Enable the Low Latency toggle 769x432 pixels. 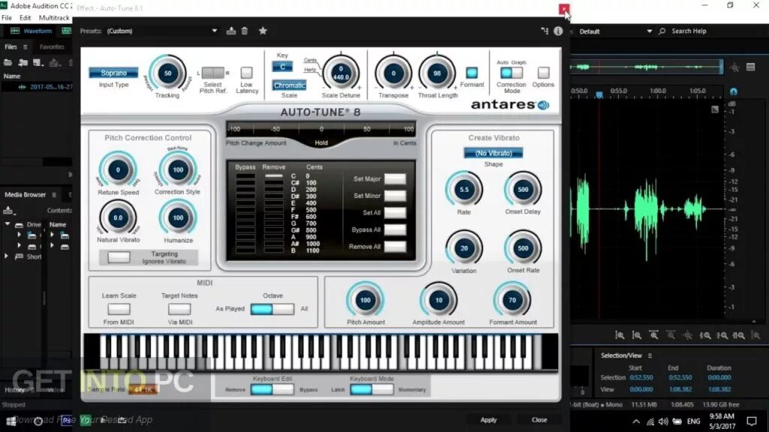coord(246,72)
